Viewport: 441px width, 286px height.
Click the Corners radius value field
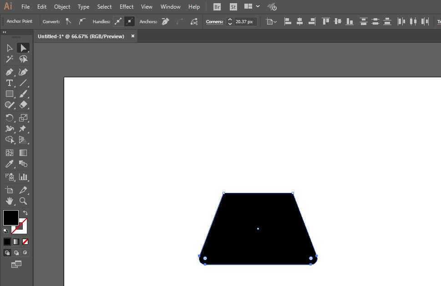pyautogui.click(x=245, y=21)
